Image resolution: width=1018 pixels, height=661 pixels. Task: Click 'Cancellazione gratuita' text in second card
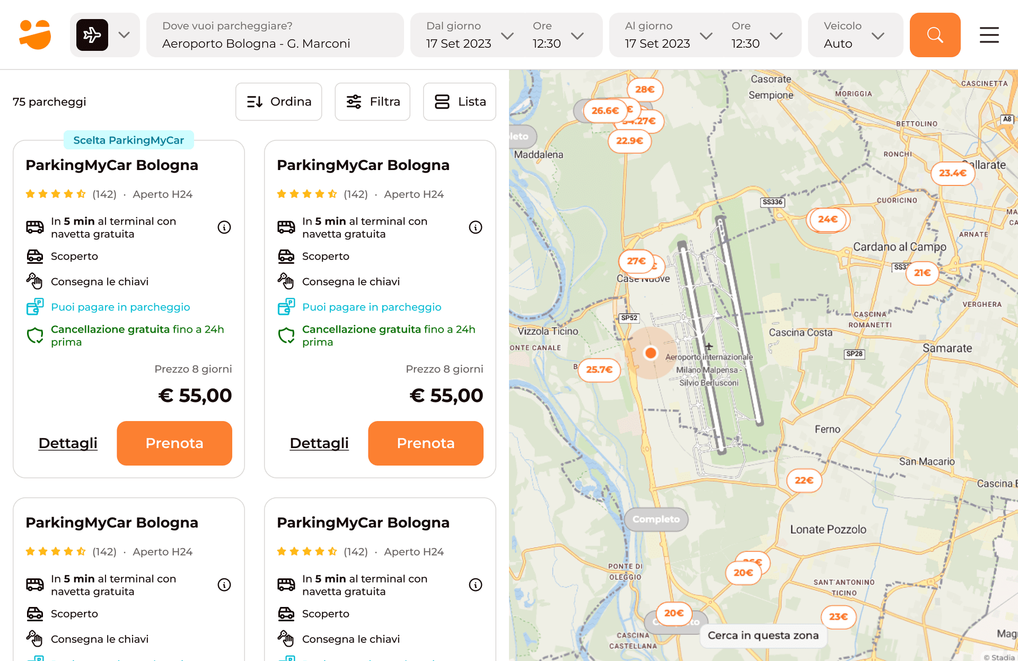361,329
